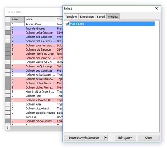
Task: Select Dolmens du Baignon row
Action: 38,49
